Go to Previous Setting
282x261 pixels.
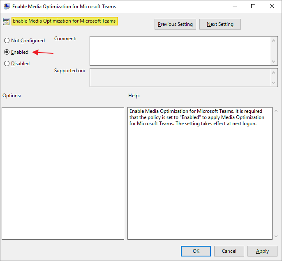pos(175,24)
